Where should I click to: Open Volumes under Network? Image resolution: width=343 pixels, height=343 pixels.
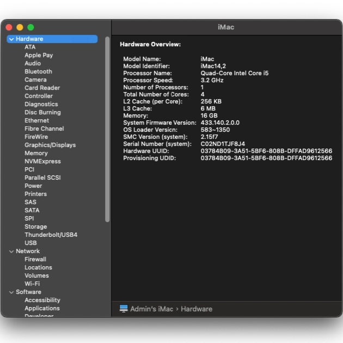click(x=36, y=275)
